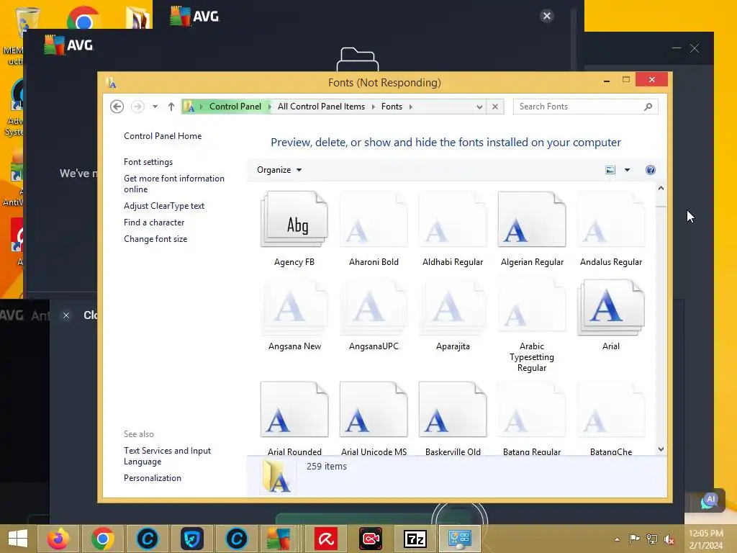Open Control Panel Home link
737x553 pixels.
coord(163,136)
